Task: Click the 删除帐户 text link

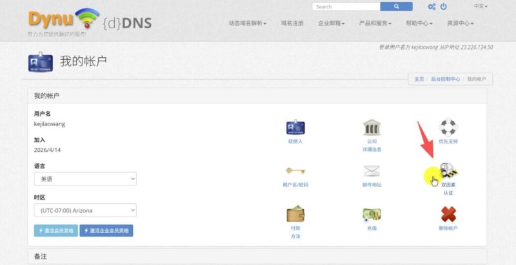Action: [448, 228]
